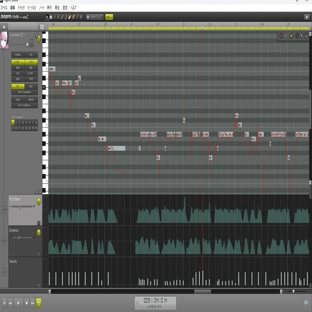Uncheck the Pitch Bend lane checkbox

click(4, 209)
